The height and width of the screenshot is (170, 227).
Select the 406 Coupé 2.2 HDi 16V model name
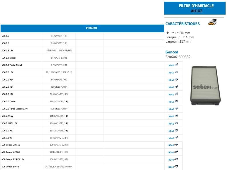(13, 159)
